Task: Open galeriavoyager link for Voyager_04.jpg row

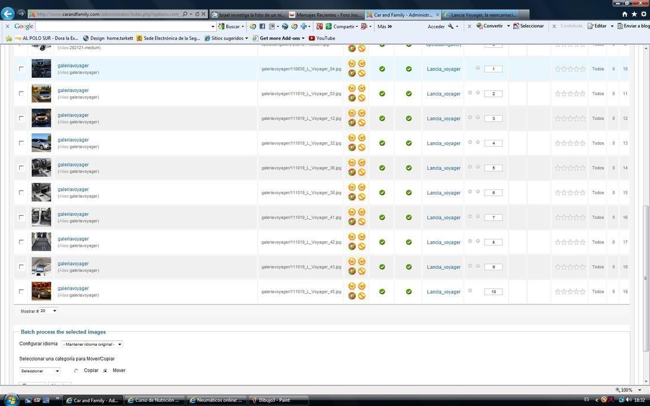Action: click(73, 66)
